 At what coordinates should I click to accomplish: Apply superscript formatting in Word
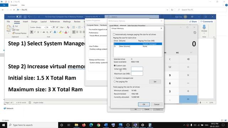click(51, 32)
